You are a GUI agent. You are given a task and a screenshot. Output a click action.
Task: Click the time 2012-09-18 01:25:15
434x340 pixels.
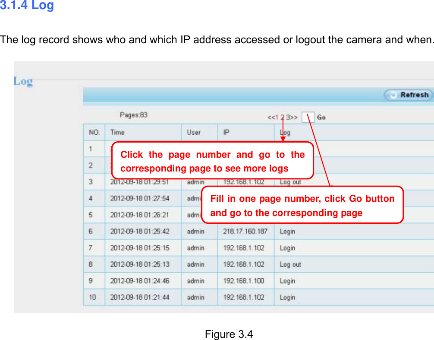pyautogui.click(x=140, y=248)
